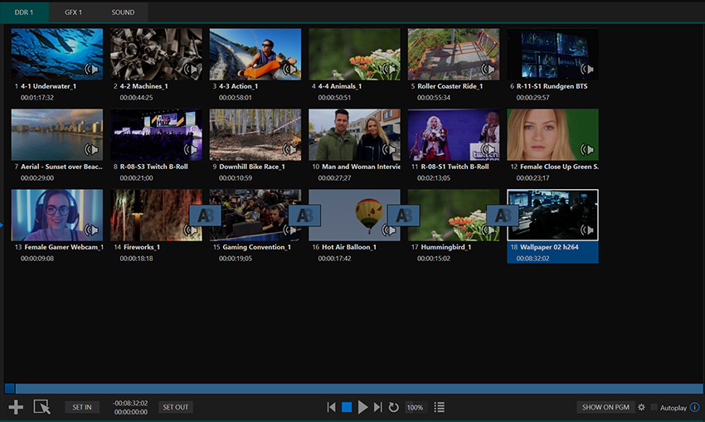This screenshot has width=705, height=422.
Task: Open the settings gear next to Show on PGM
Action: (641, 407)
